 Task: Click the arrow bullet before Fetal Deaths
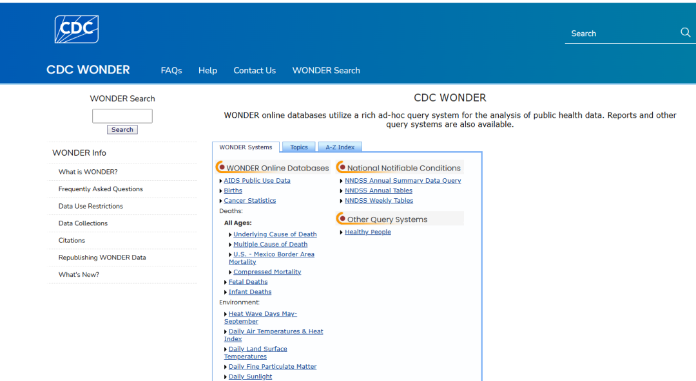point(226,282)
